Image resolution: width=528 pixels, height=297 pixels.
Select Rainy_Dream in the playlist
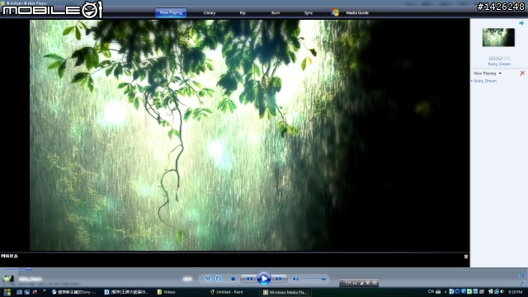click(x=485, y=81)
